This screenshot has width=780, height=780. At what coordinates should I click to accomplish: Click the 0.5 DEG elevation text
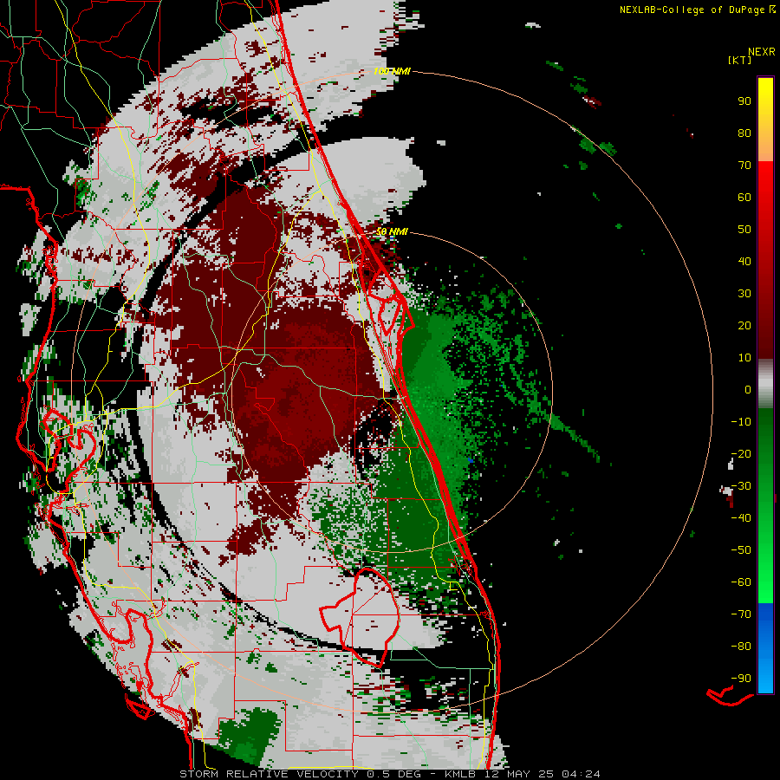pyautogui.click(x=394, y=774)
